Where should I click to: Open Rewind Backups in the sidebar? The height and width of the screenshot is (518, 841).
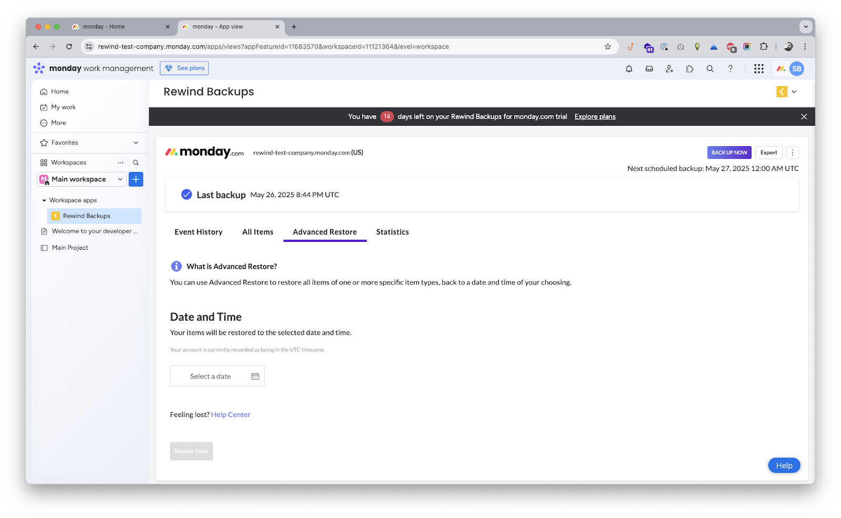pyautogui.click(x=94, y=216)
